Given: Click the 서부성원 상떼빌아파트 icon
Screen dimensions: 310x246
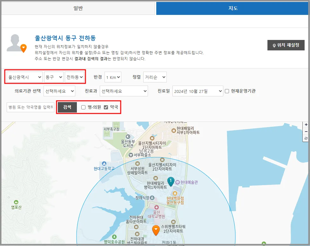Looking at the screenshot, I should 138,164.
